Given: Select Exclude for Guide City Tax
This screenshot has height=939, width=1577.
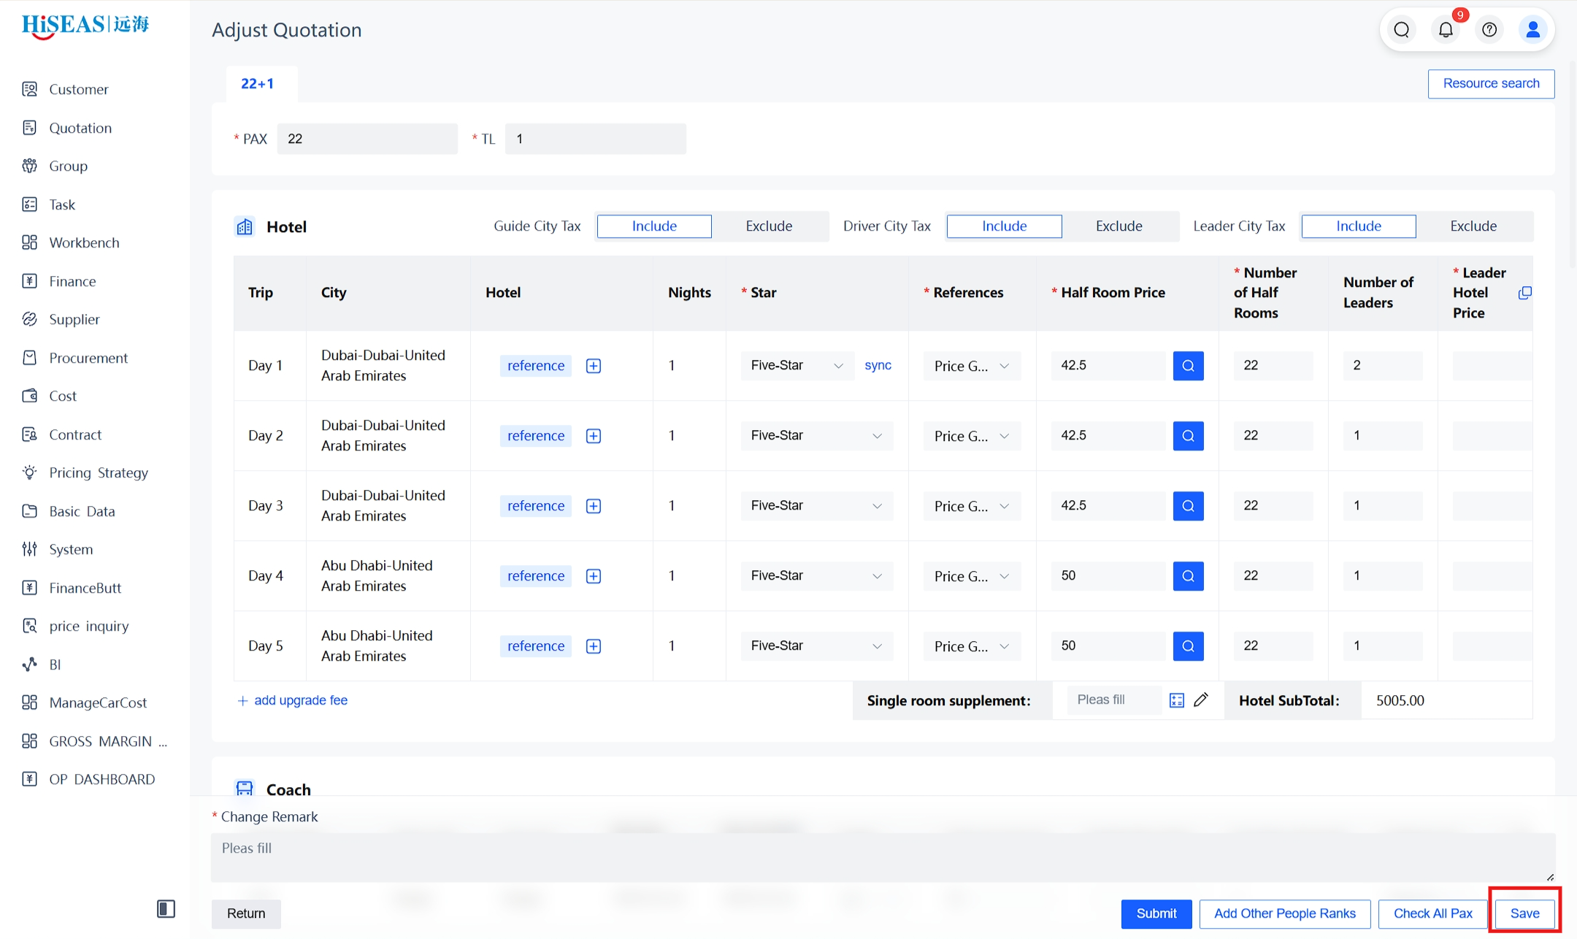Looking at the screenshot, I should [769, 226].
